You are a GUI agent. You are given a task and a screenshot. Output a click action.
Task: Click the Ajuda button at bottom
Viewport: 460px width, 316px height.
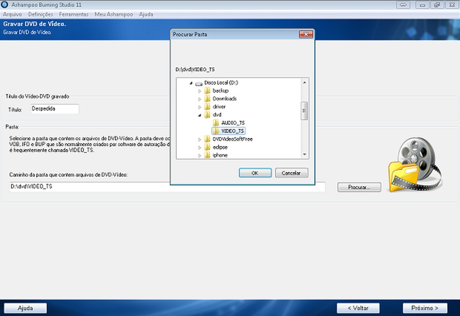tap(25, 308)
